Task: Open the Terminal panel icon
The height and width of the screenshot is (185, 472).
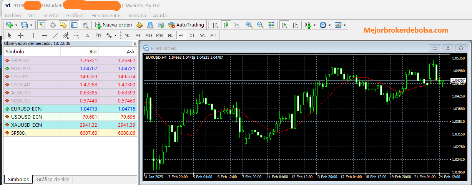Action: point(74,25)
